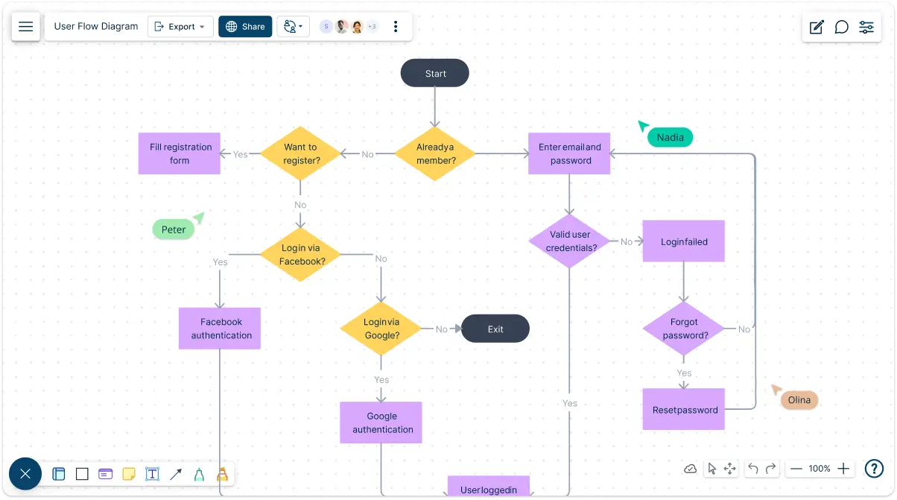
Task: Select the 'Forgot password?' diamond
Action: tap(683, 329)
